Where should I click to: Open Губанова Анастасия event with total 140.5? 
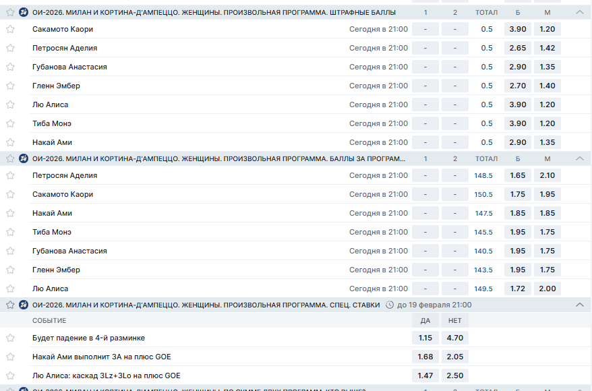69,251
